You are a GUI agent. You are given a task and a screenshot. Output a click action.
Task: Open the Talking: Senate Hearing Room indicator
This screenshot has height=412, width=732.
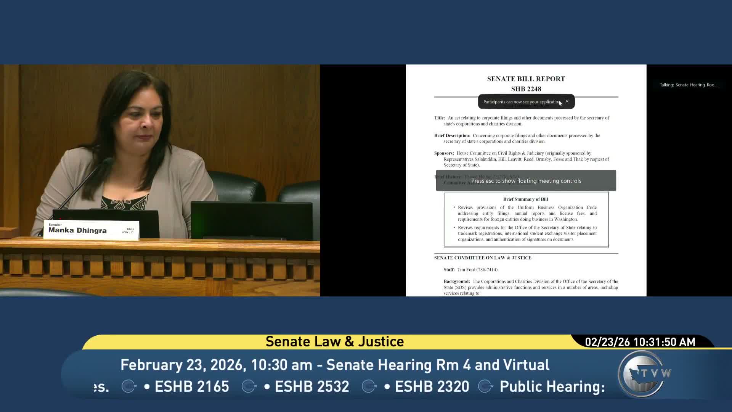coord(690,85)
